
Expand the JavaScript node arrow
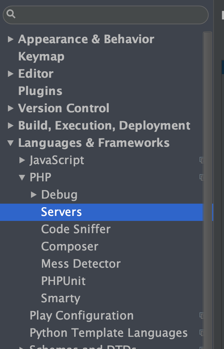pyautogui.click(x=22, y=160)
